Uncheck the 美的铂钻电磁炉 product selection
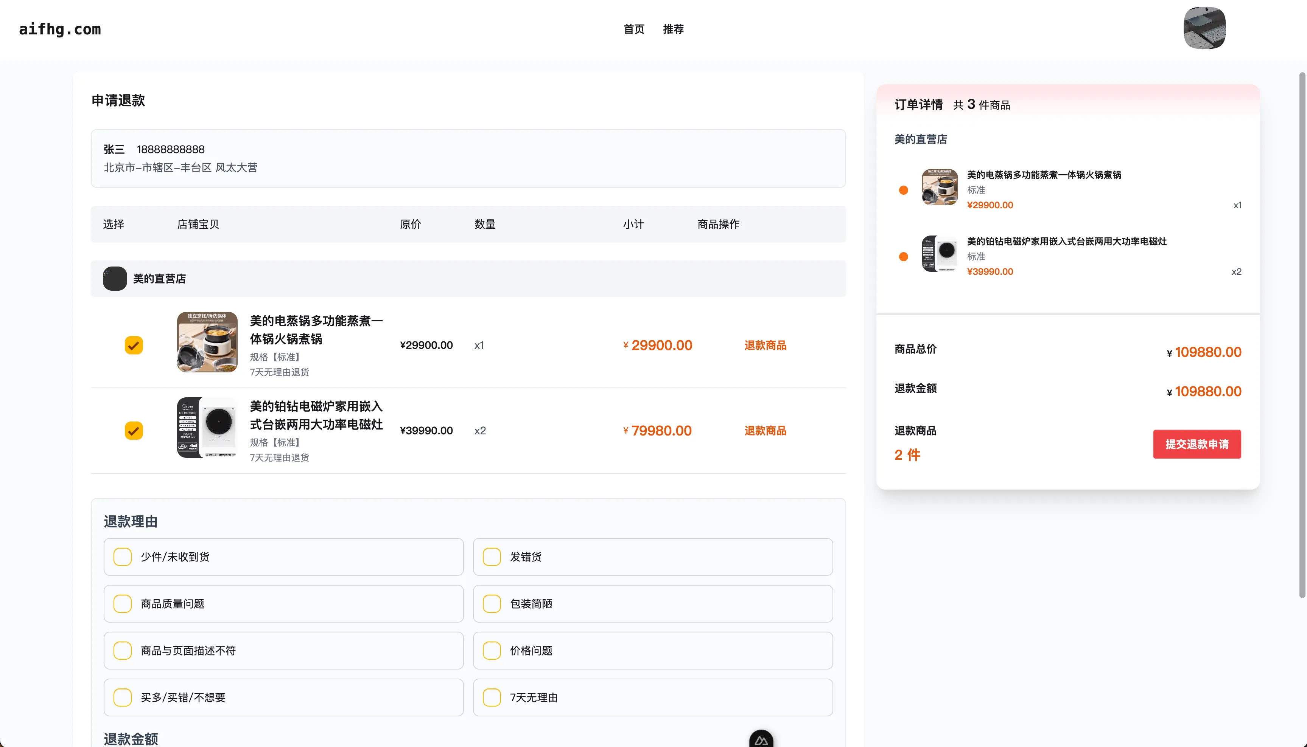Viewport: 1307px width, 747px height. [134, 431]
